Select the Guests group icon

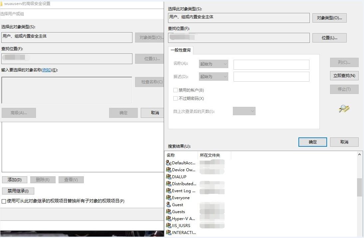[x=168, y=211]
